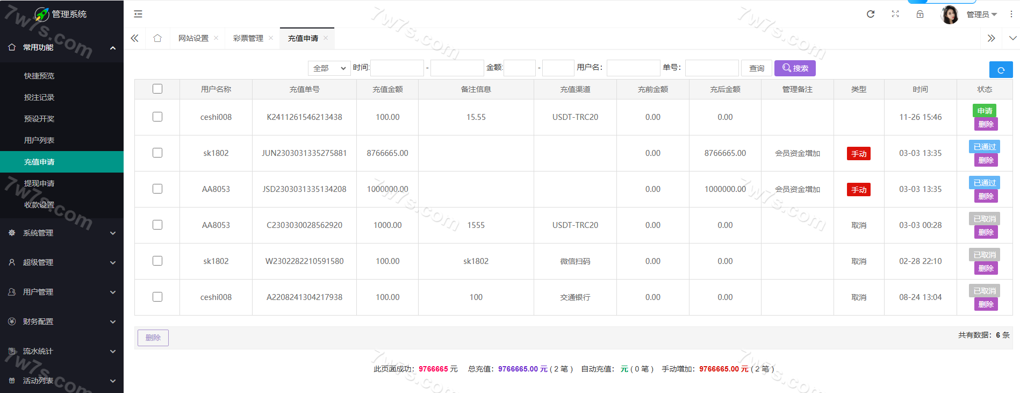Image resolution: width=1020 pixels, height=393 pixels.
Task: Switch to the 网站设置 tab
Action: [x=193, y=38]
